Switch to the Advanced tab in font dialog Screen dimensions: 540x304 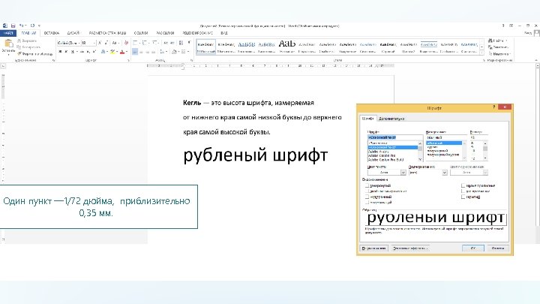(x=391, y=119)
